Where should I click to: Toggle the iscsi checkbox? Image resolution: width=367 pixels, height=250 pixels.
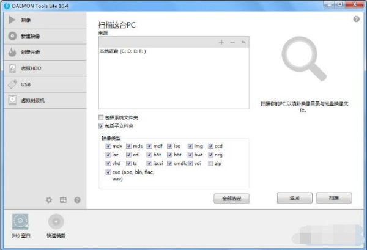point(149,163)
